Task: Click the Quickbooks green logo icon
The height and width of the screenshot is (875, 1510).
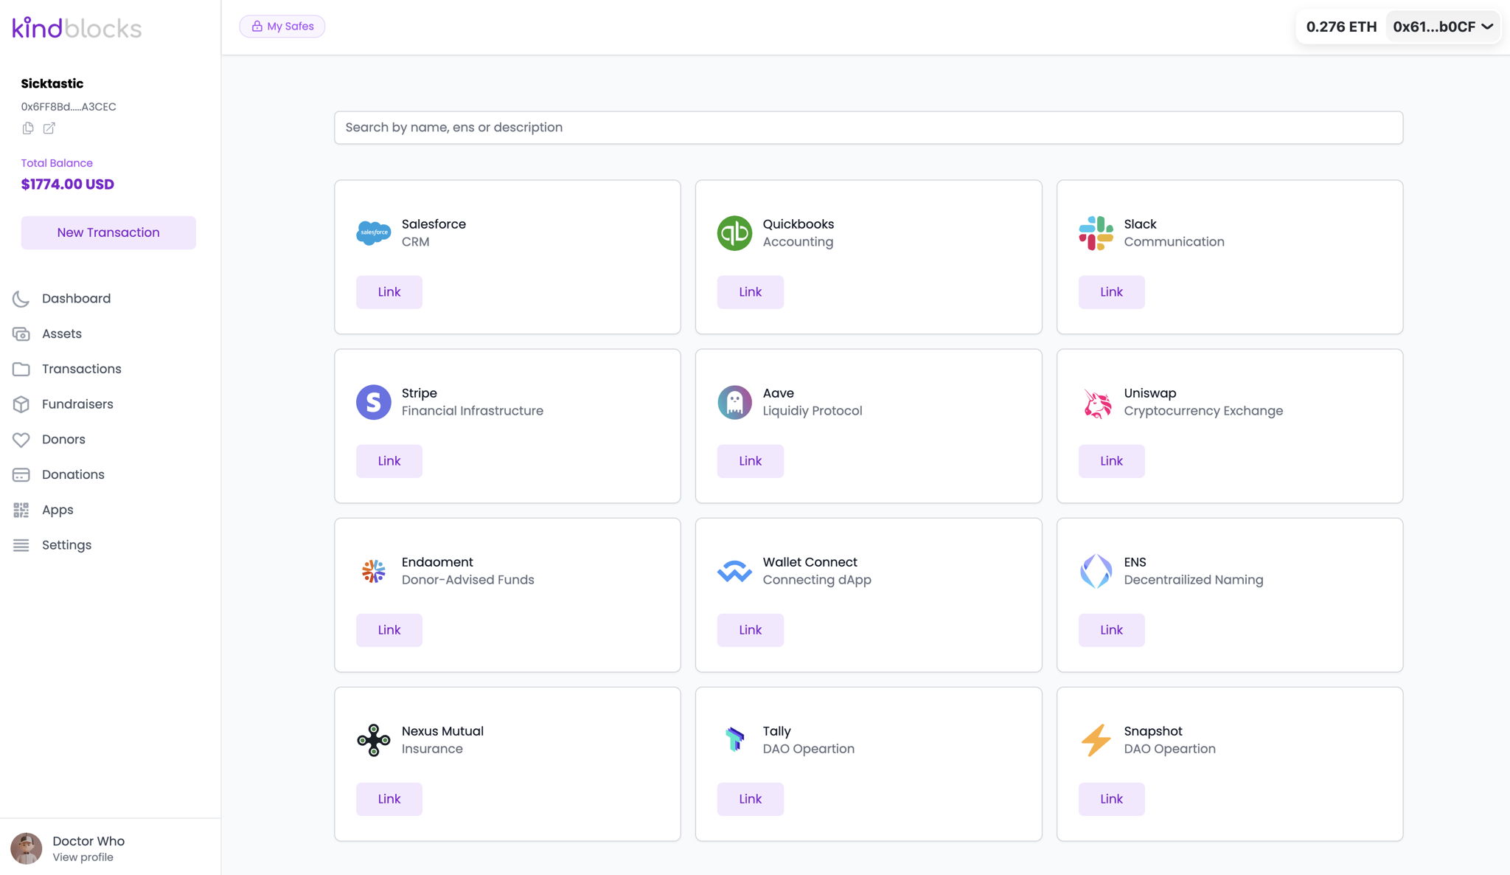Action: click(x=734, y=233)
